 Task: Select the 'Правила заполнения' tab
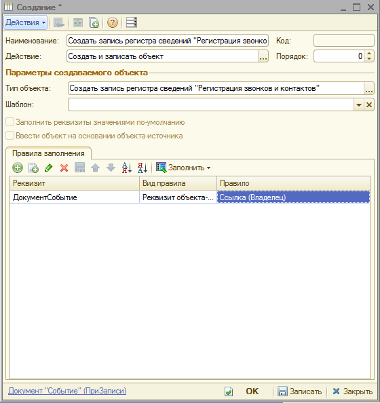48,153
